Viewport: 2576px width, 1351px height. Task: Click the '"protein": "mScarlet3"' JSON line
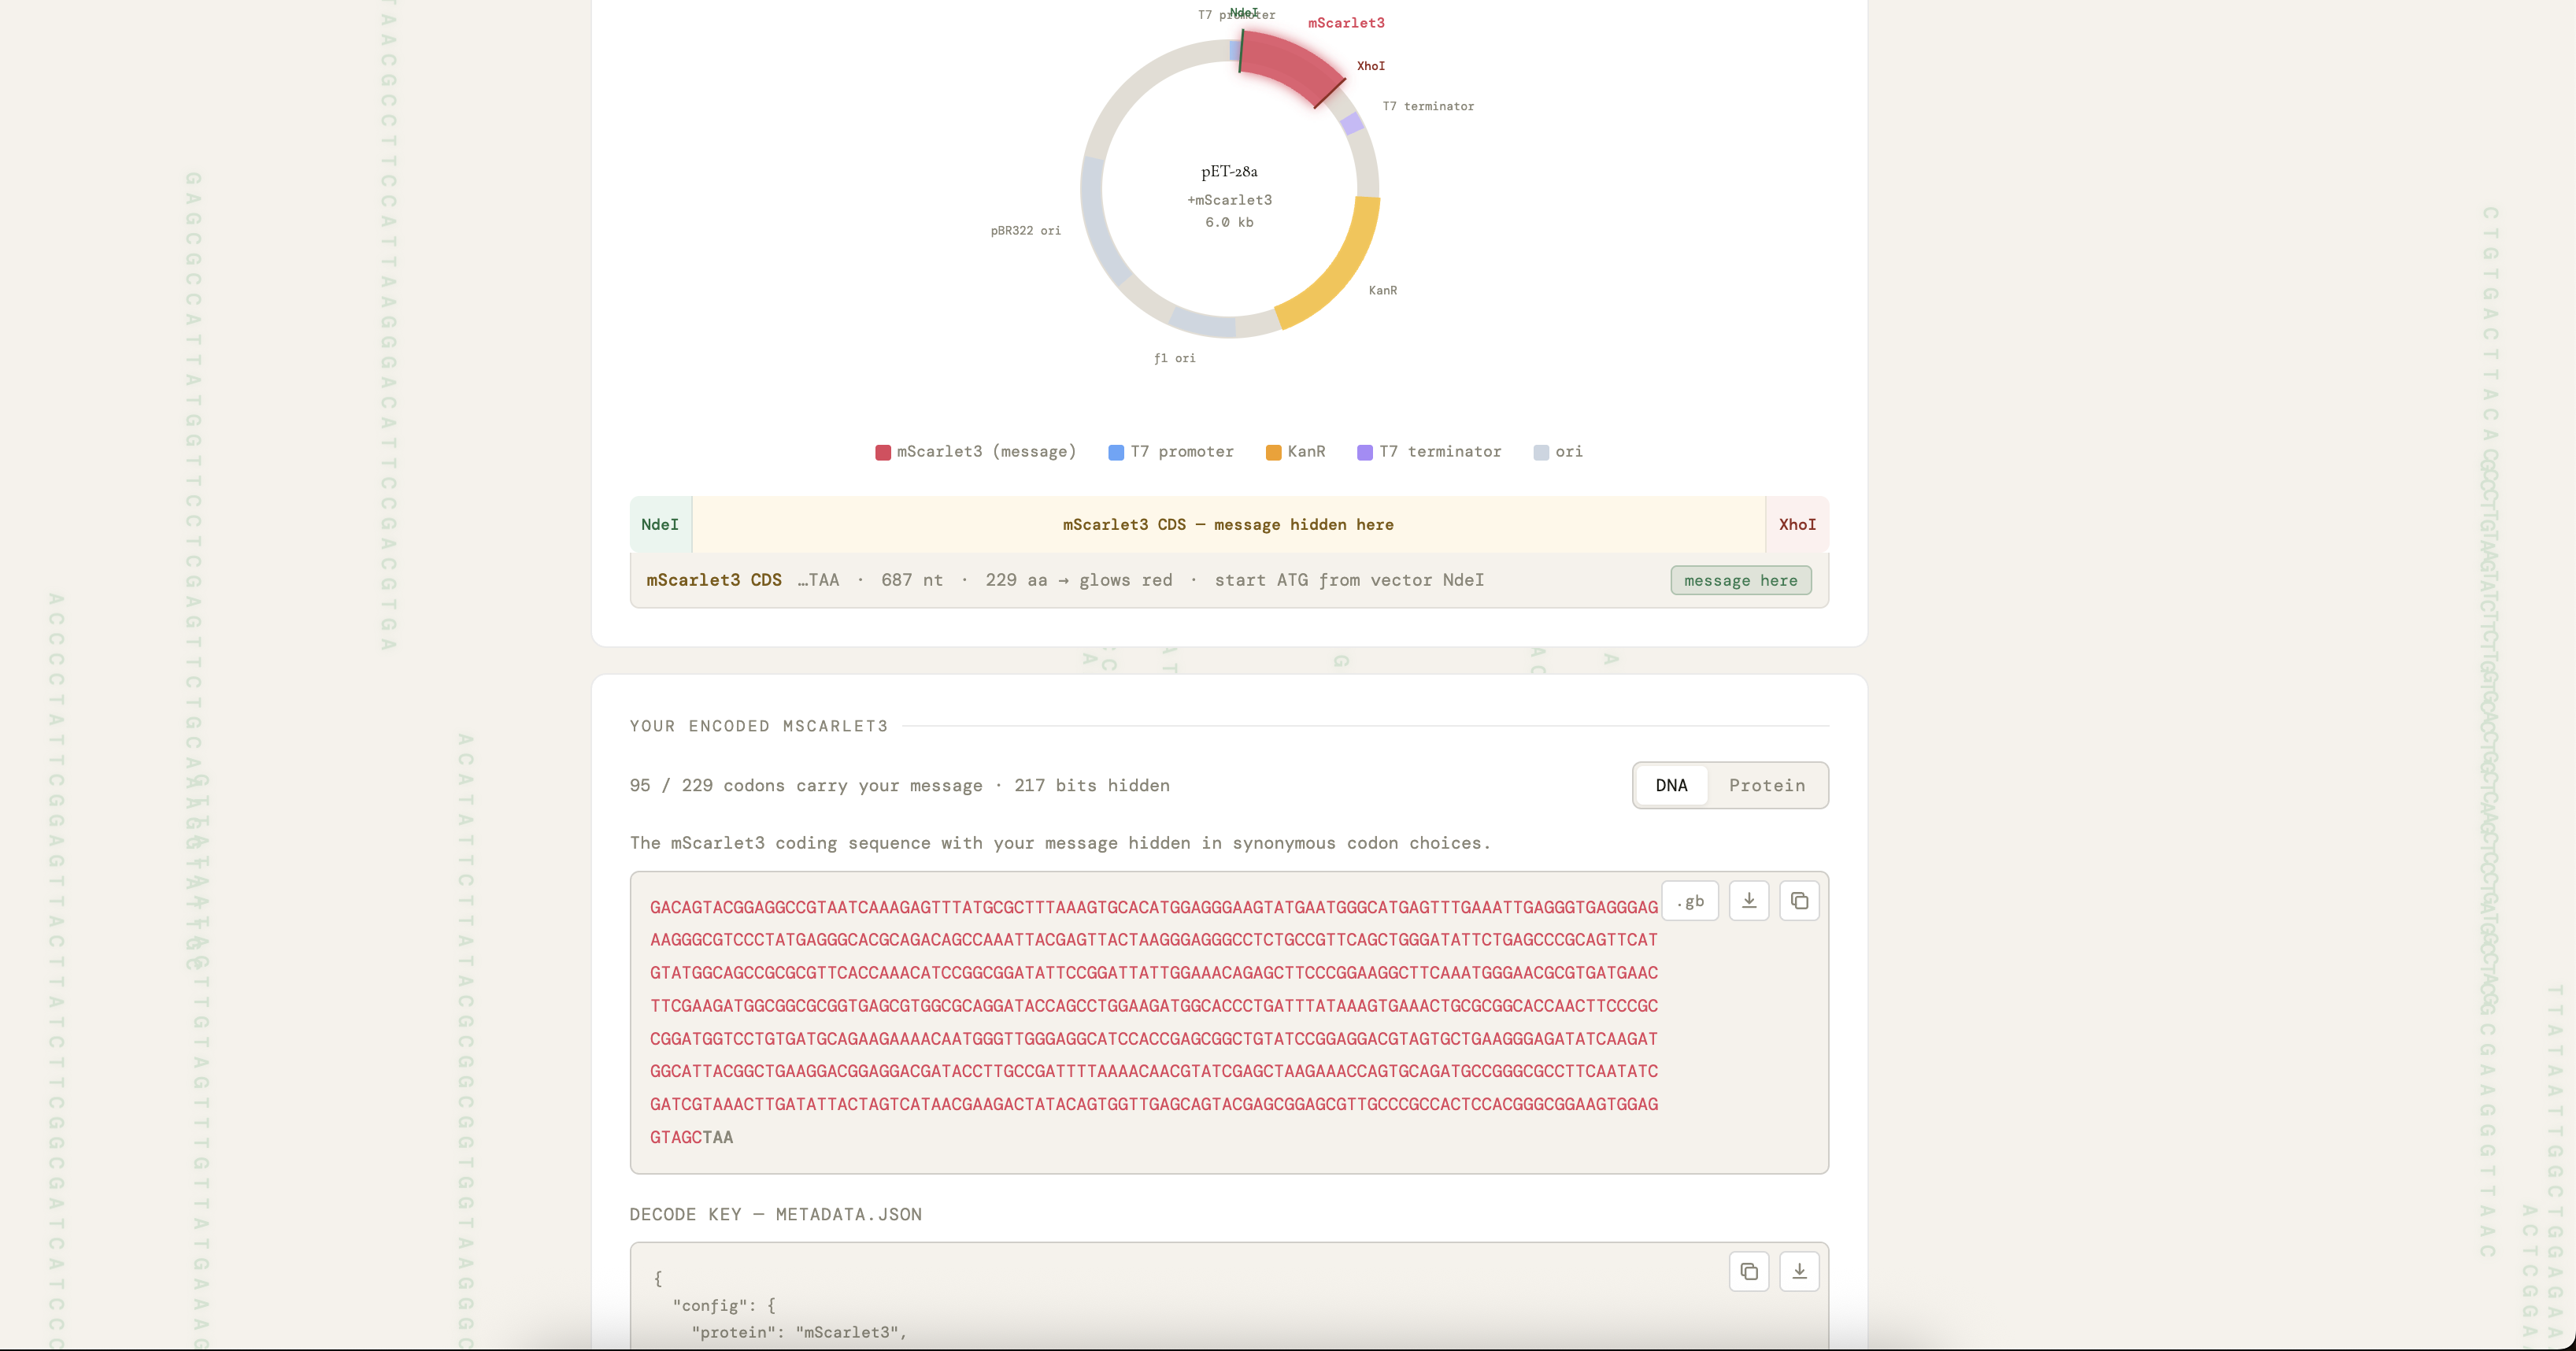pos(799,1332)
